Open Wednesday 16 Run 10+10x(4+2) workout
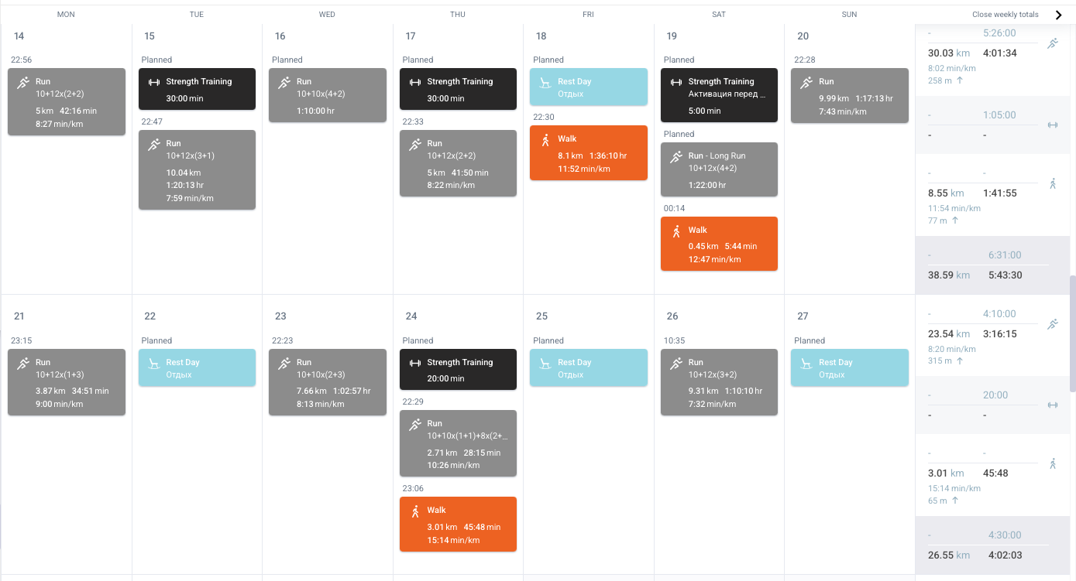1076x581 pixels. point(327,95)
